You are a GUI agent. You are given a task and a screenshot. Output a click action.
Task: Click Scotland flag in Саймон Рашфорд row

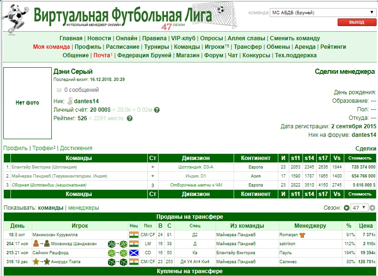pos(133,253)
